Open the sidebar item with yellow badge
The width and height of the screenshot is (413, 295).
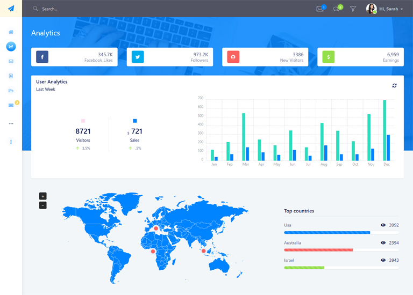point(11,105)
